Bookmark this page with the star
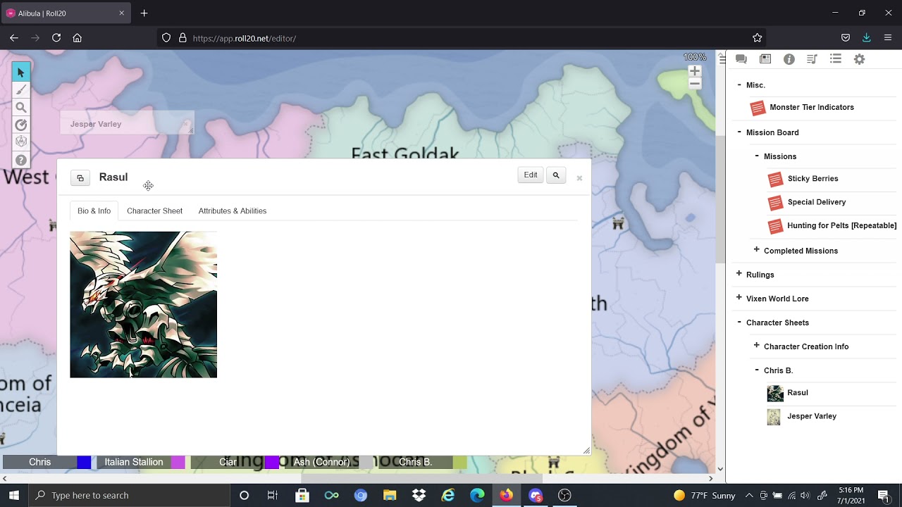Screen dimensions: 902x507 [758, 38]
